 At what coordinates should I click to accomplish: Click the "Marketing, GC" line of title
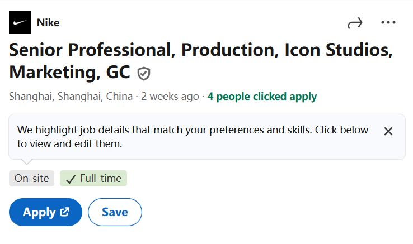pyautogui.click(x=69, y=72)
